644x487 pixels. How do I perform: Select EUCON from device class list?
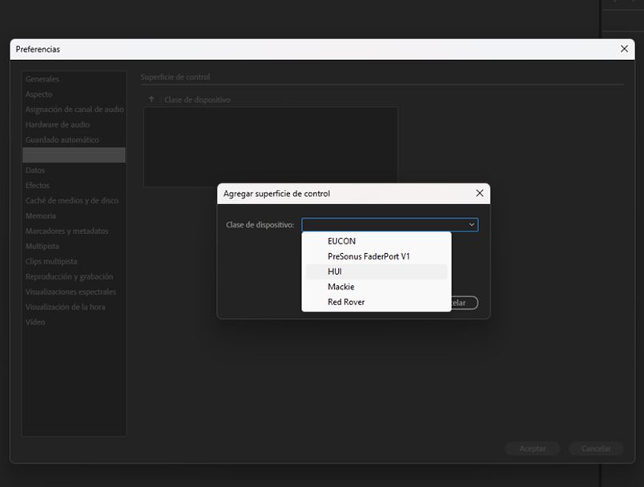click(x=376, y=241)
